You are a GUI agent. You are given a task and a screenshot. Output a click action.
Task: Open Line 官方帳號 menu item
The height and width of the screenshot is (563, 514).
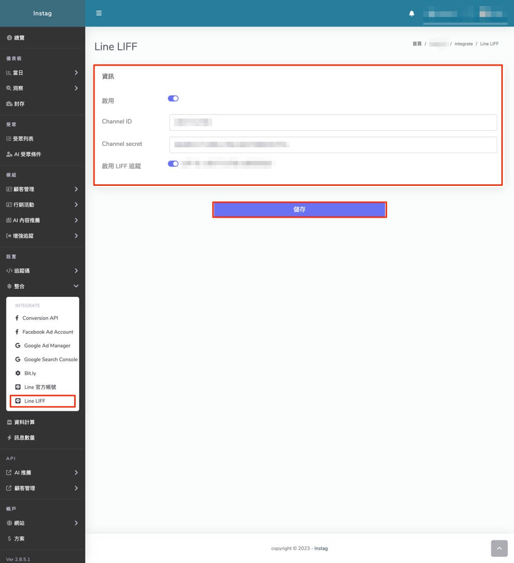coord(42,387)
